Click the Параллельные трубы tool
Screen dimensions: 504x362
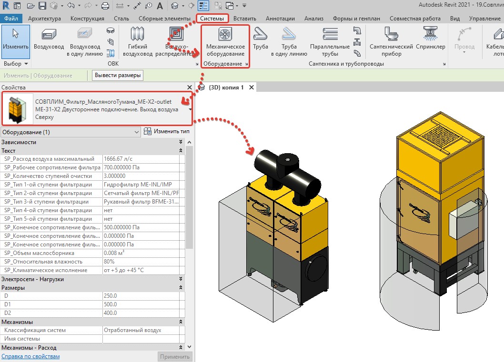330,42
